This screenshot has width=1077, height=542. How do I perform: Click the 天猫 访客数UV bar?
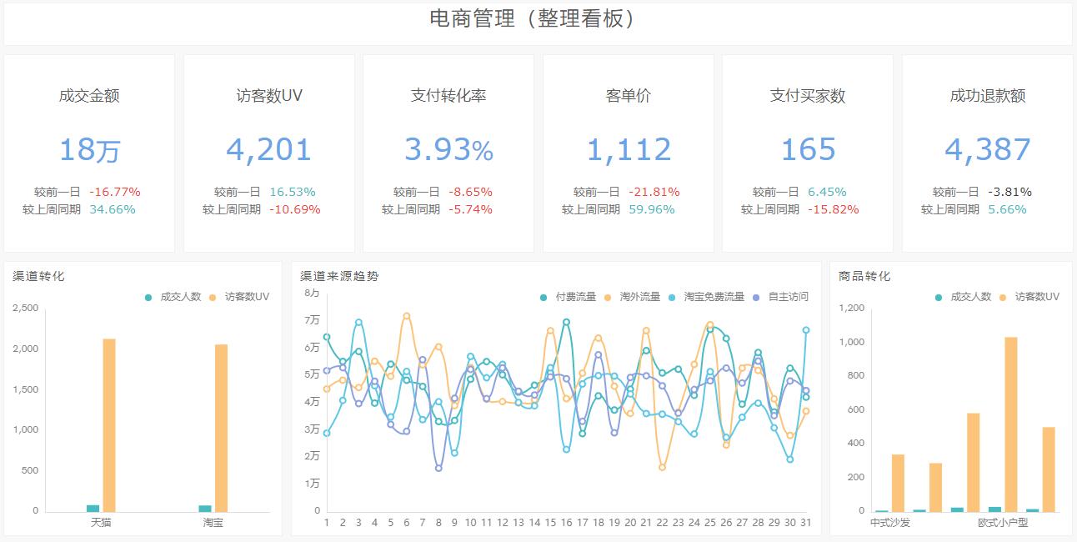[108, 425]
